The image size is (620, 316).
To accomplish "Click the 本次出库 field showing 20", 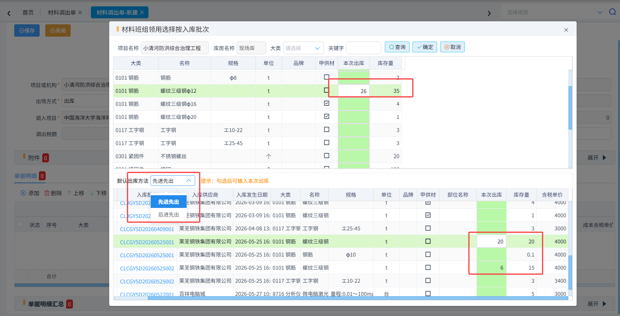I will (x=491, y=242).
